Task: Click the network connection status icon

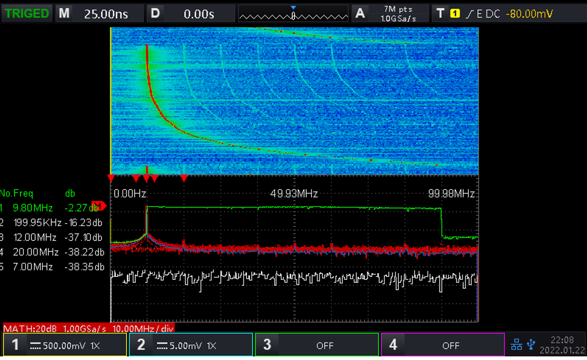Action: click(x=517, y=344)
